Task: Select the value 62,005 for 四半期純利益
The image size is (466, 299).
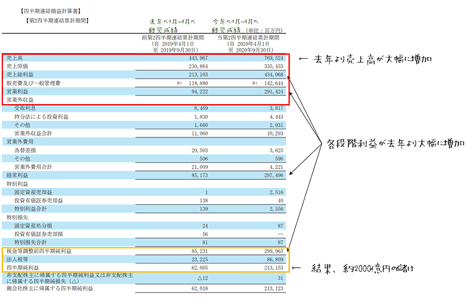Action: (200, 268)
